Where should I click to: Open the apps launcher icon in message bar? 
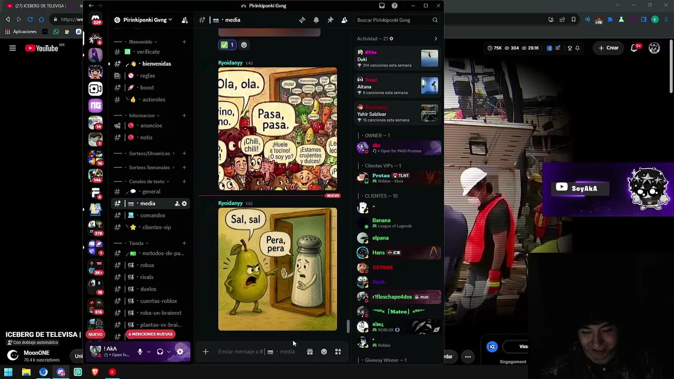coord(338,352)
